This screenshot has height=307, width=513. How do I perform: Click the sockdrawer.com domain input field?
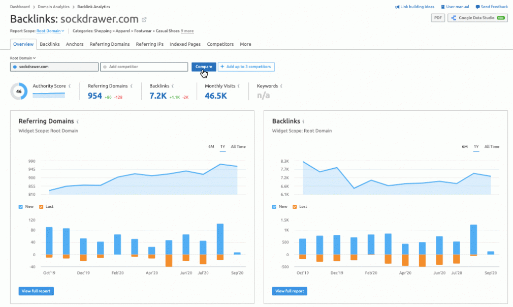[54, 67]
